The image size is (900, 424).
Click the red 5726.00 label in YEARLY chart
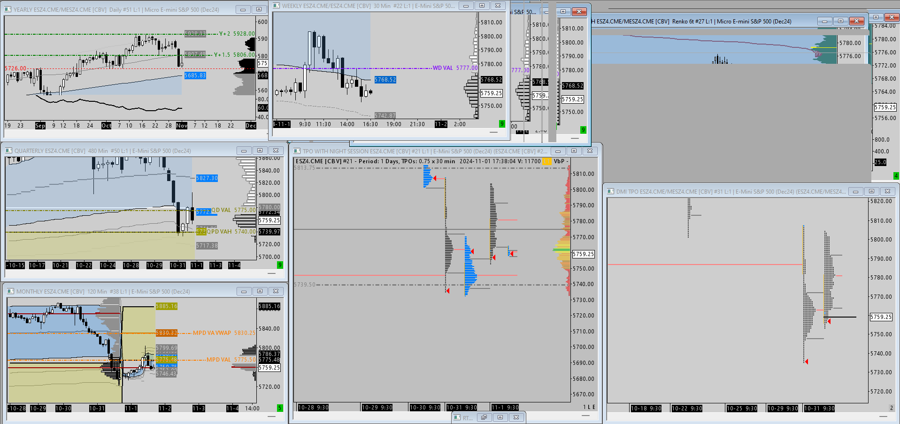pyautogui.click(x=15, y=68)
